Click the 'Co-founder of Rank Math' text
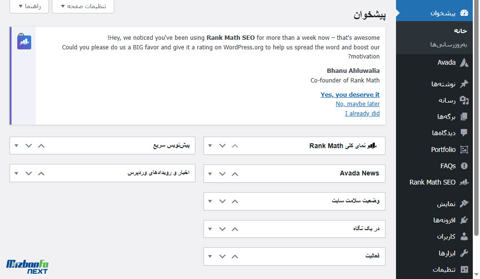The image size is (480, 279). 345,81
